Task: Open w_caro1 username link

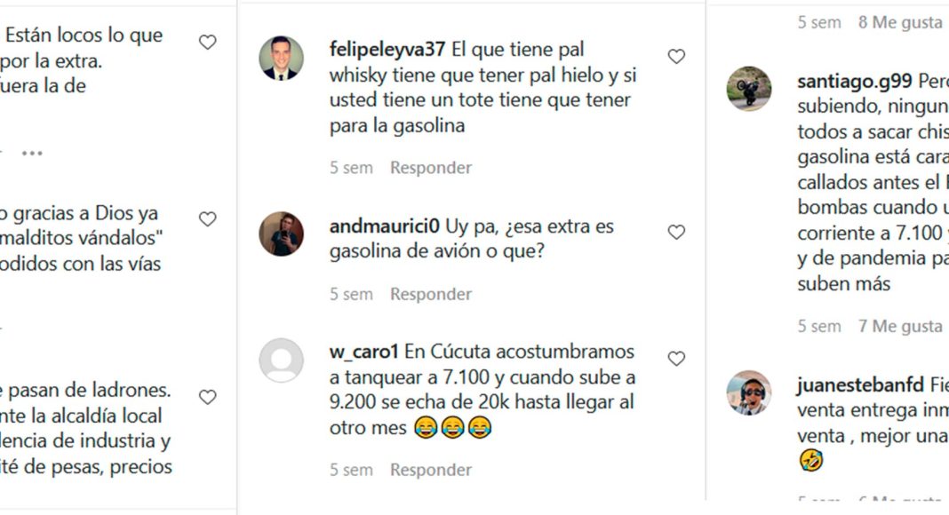Action: [363, 352]
